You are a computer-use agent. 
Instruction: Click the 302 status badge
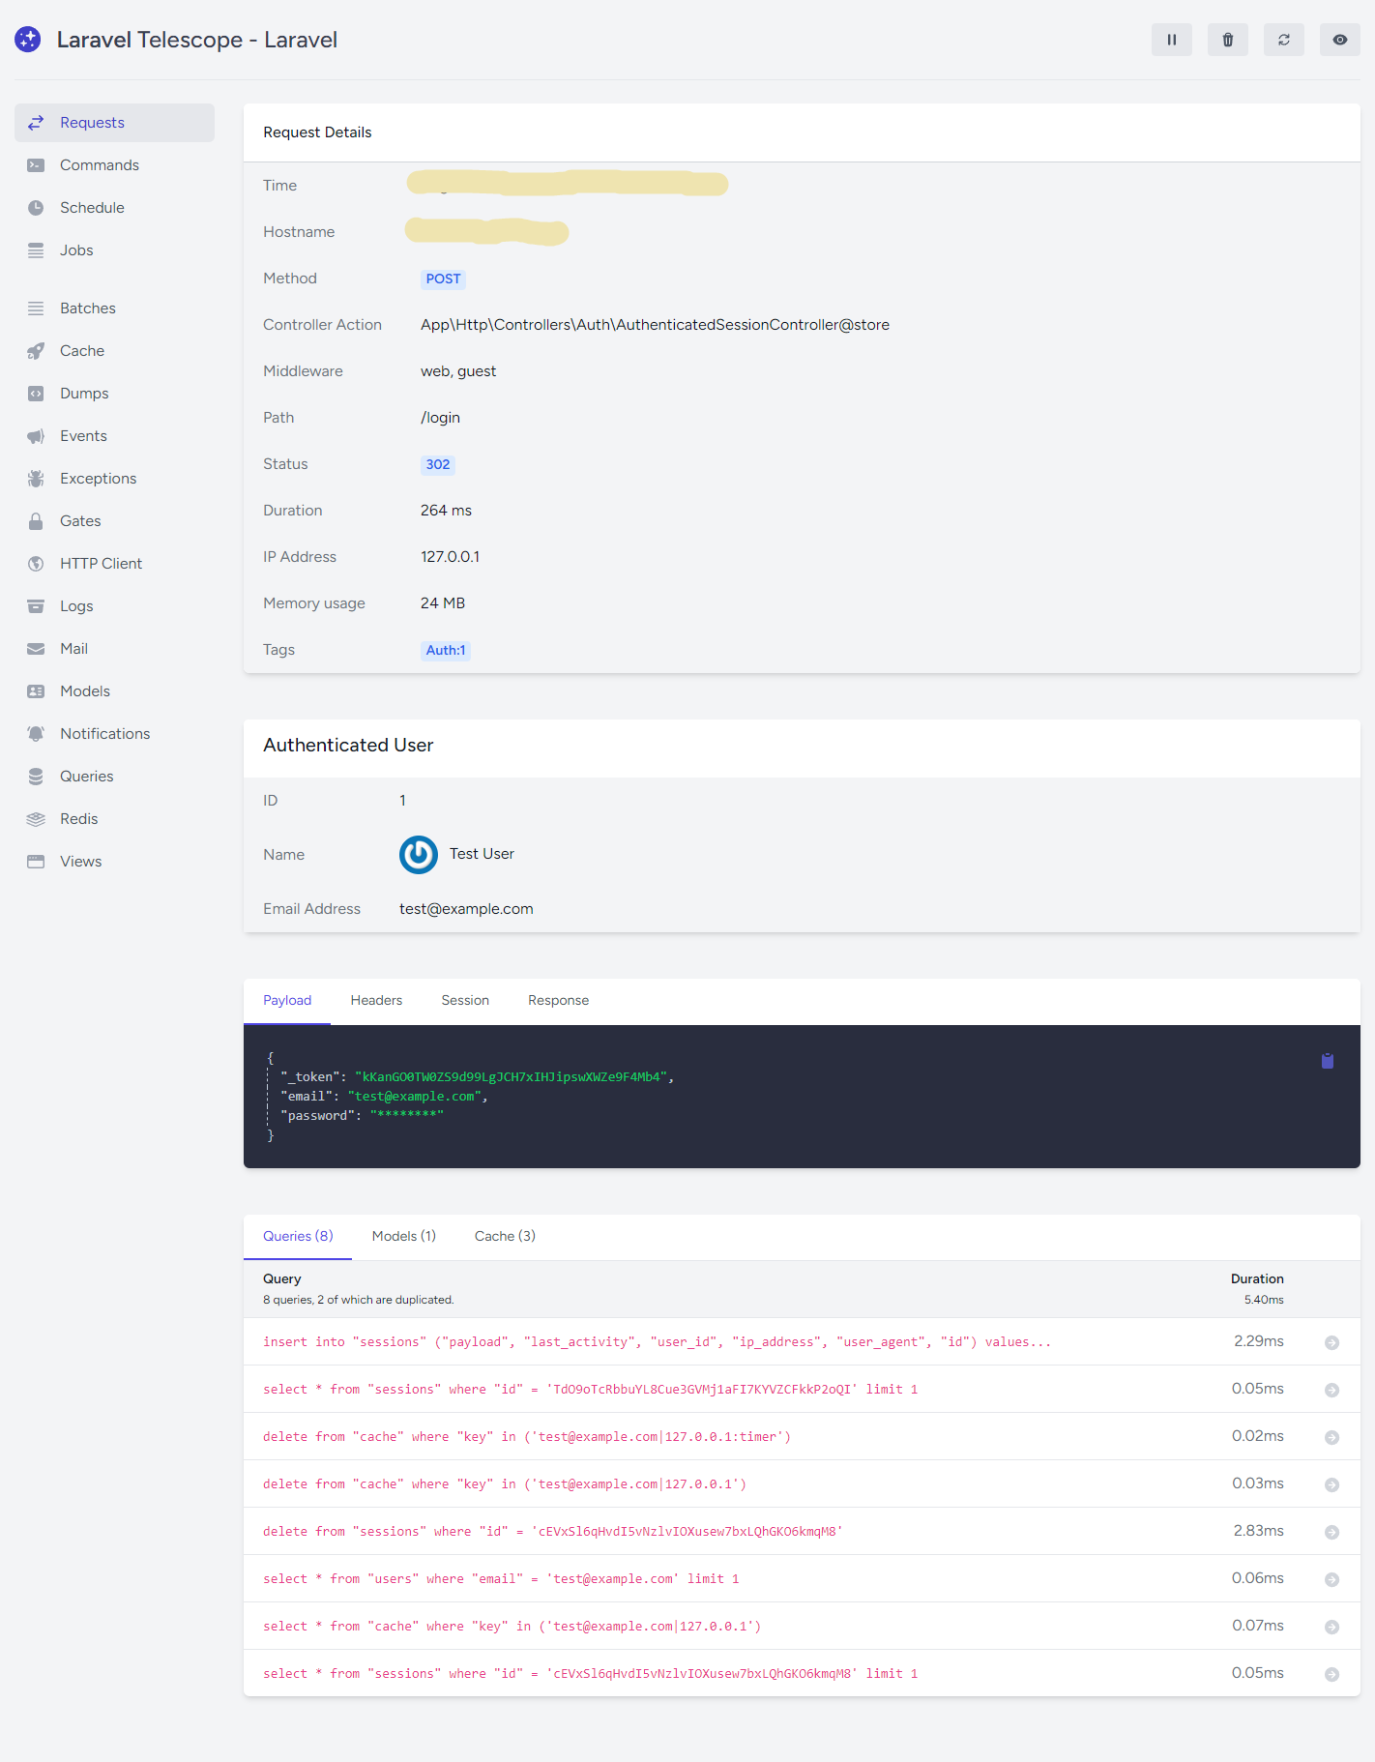coord(438,465)
